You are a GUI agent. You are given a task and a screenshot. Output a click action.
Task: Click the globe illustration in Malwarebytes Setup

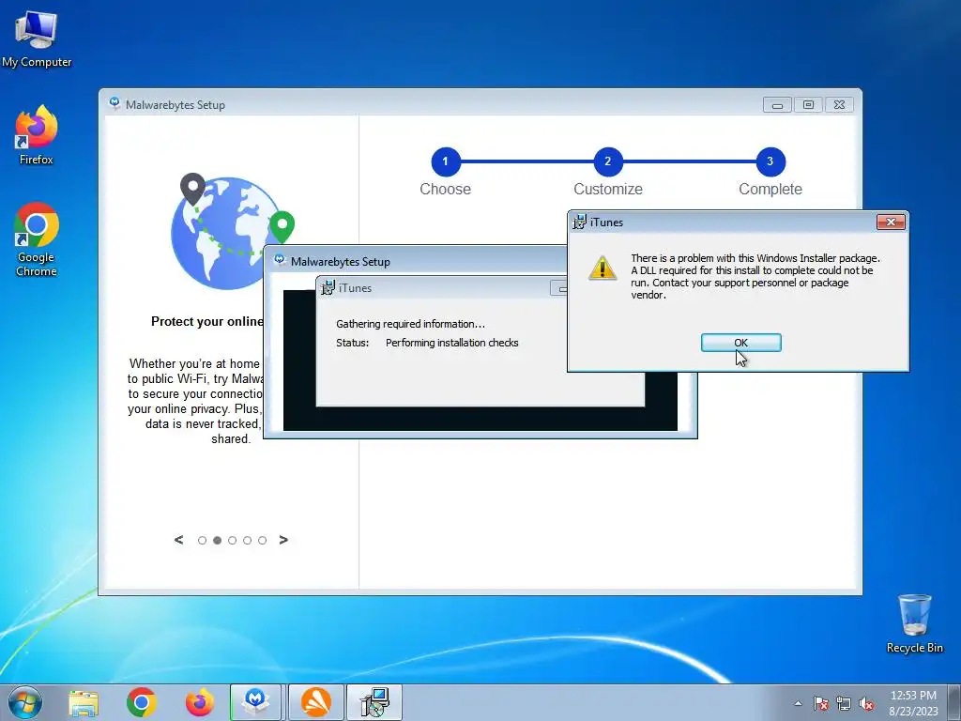[232, 232]
